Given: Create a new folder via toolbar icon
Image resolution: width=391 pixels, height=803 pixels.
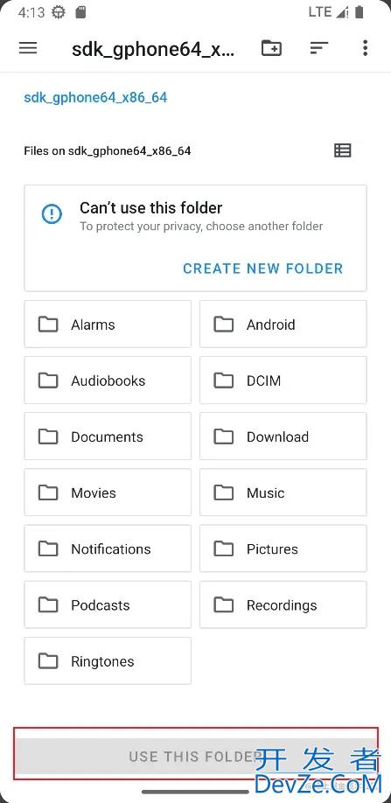Looking at the screenshot, I should [271, 48].
